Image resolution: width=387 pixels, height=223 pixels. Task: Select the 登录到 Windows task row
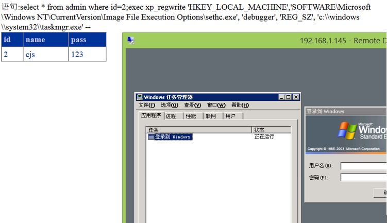tap(170, 136)
